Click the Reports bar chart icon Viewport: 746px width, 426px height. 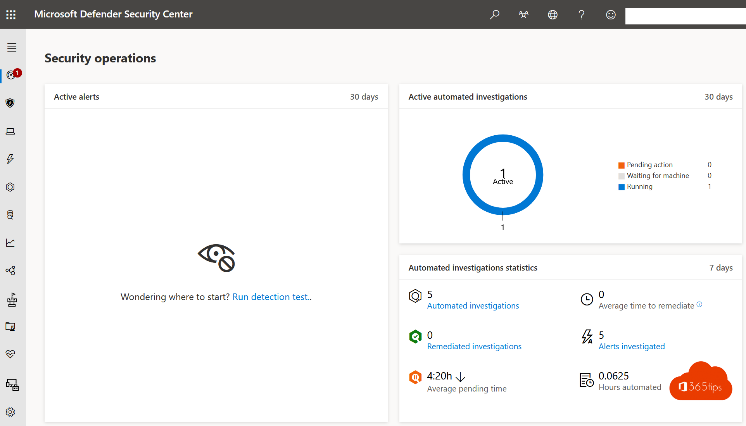tap(11, 242)
